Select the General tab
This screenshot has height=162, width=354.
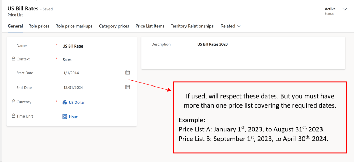(15, 26)
